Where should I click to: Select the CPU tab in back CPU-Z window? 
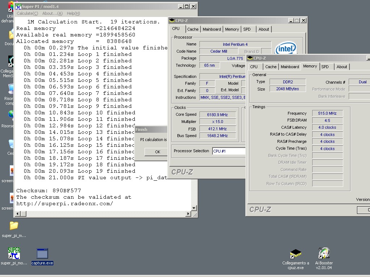176,29
